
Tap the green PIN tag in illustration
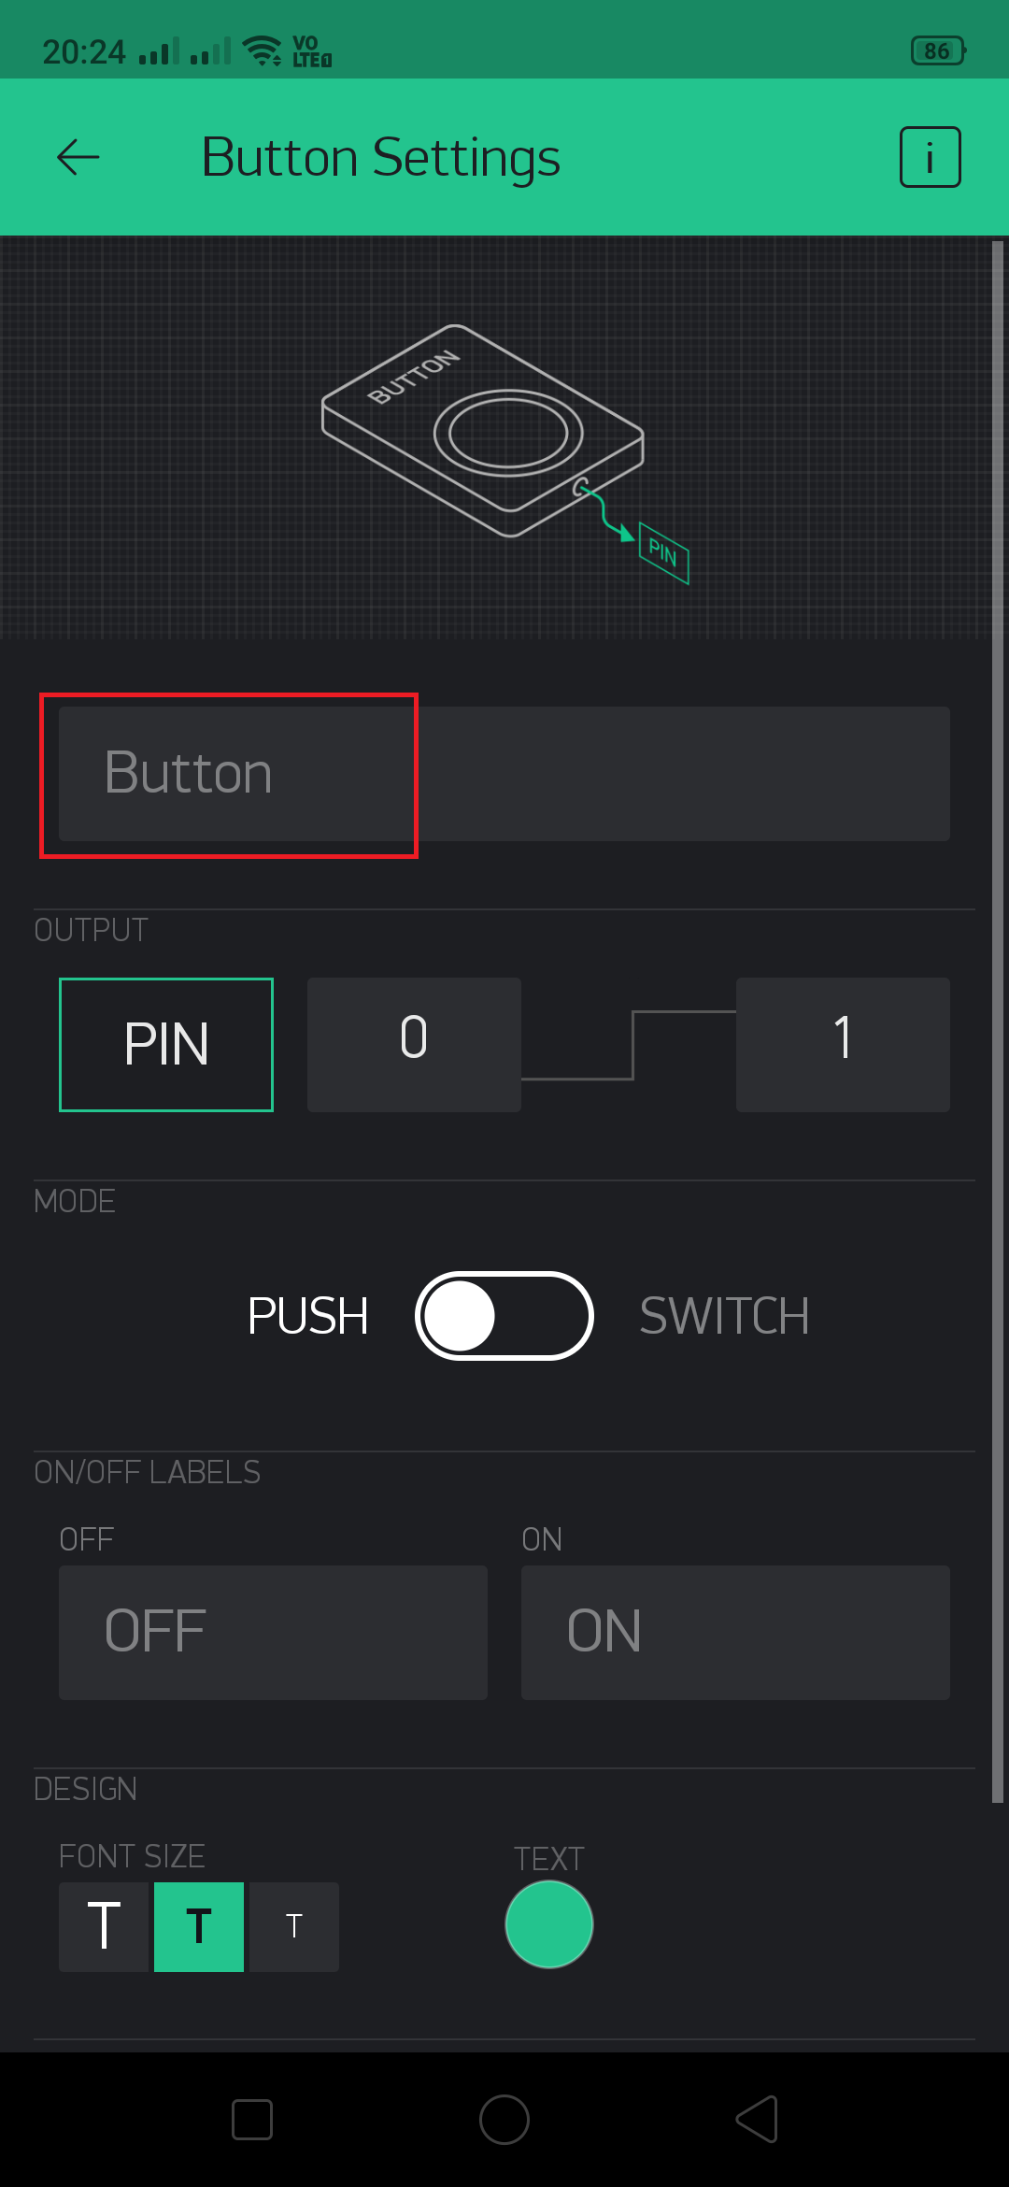[663, 552]
